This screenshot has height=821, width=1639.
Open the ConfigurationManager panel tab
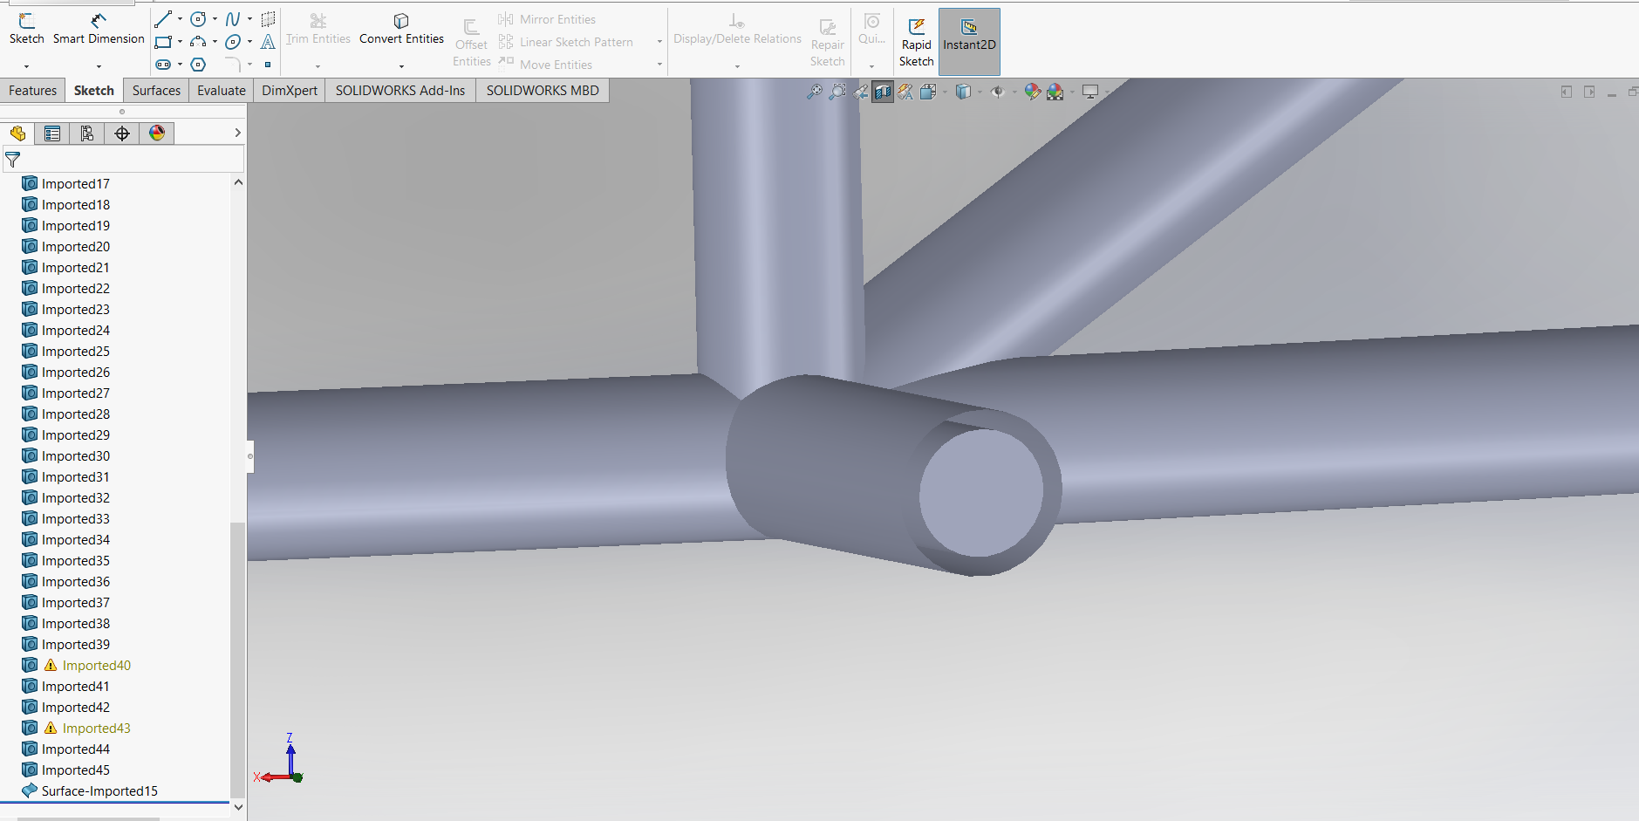pyautogui.click(x=87, y=133)
